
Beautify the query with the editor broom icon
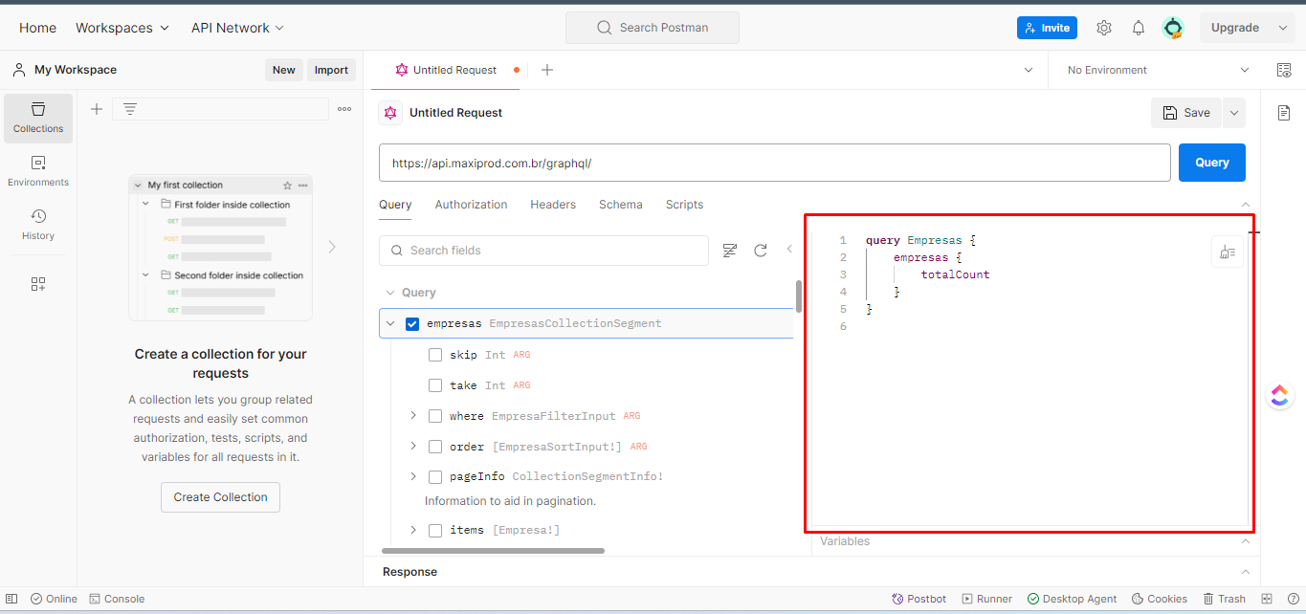click(x=1228, y=252)
